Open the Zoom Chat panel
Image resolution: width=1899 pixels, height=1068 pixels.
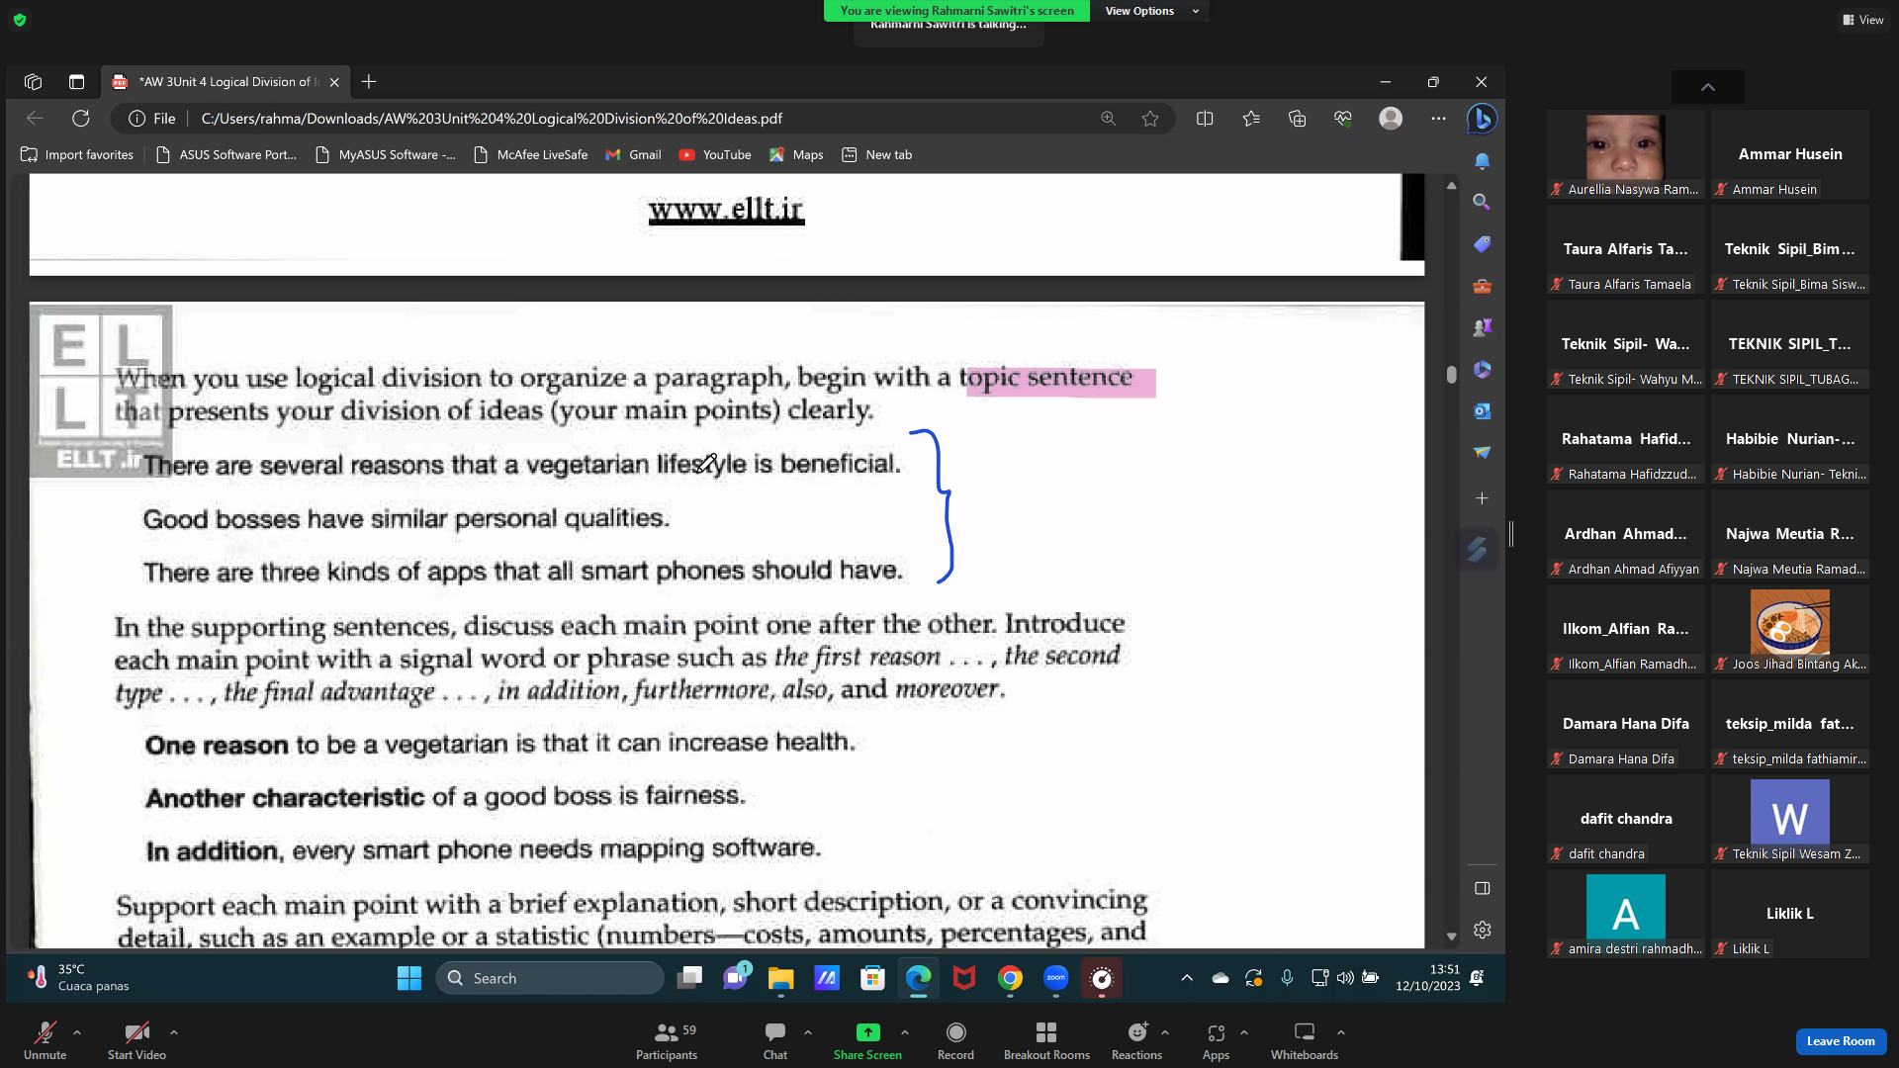coord(775,1040)
